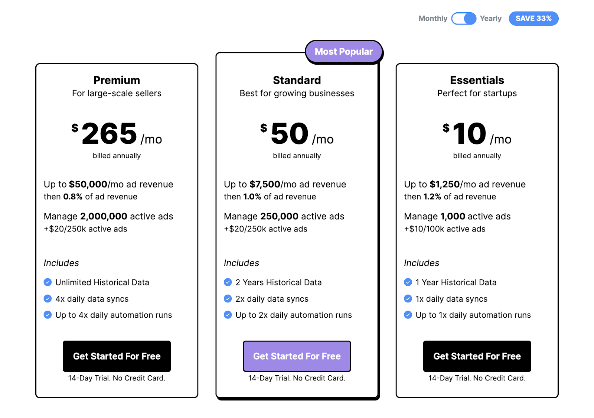This screenshot has height=418, width=594.
Task: Click the Essentials plan title
Action: tap(477, 80)
